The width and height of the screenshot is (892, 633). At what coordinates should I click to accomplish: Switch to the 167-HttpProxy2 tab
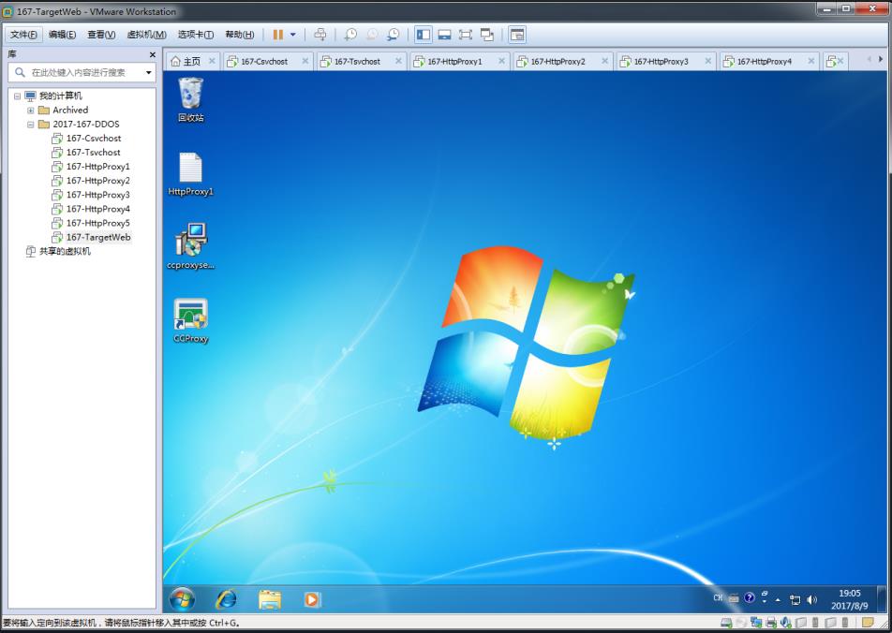tap(557, 61)
